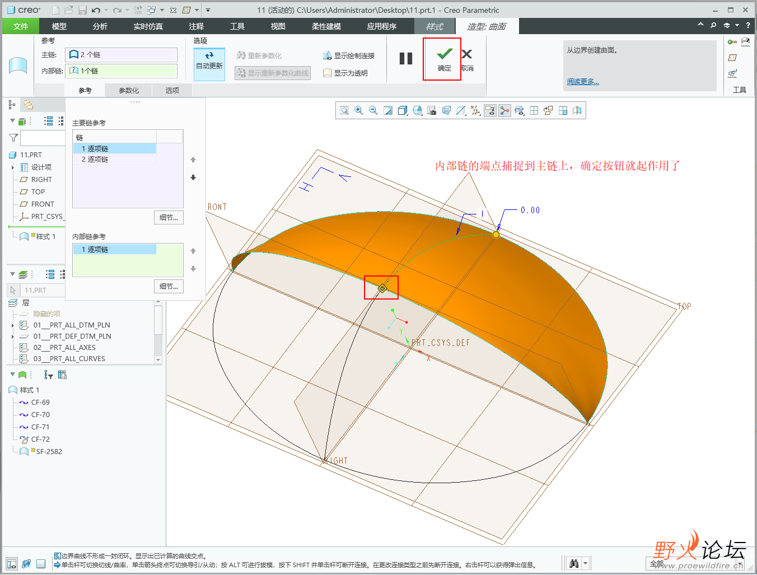Switch to the 分析 ribbon tab

tap(100, 26)
